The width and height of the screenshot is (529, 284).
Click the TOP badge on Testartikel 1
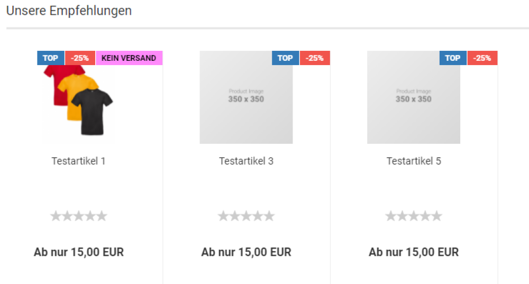[51, 58]
